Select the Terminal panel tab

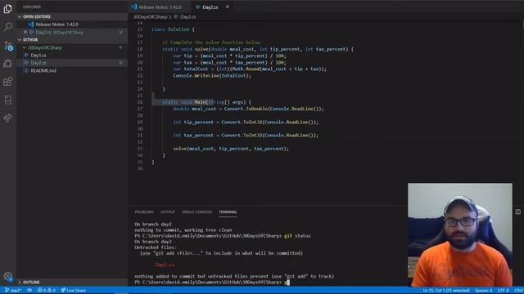point(228,212)
